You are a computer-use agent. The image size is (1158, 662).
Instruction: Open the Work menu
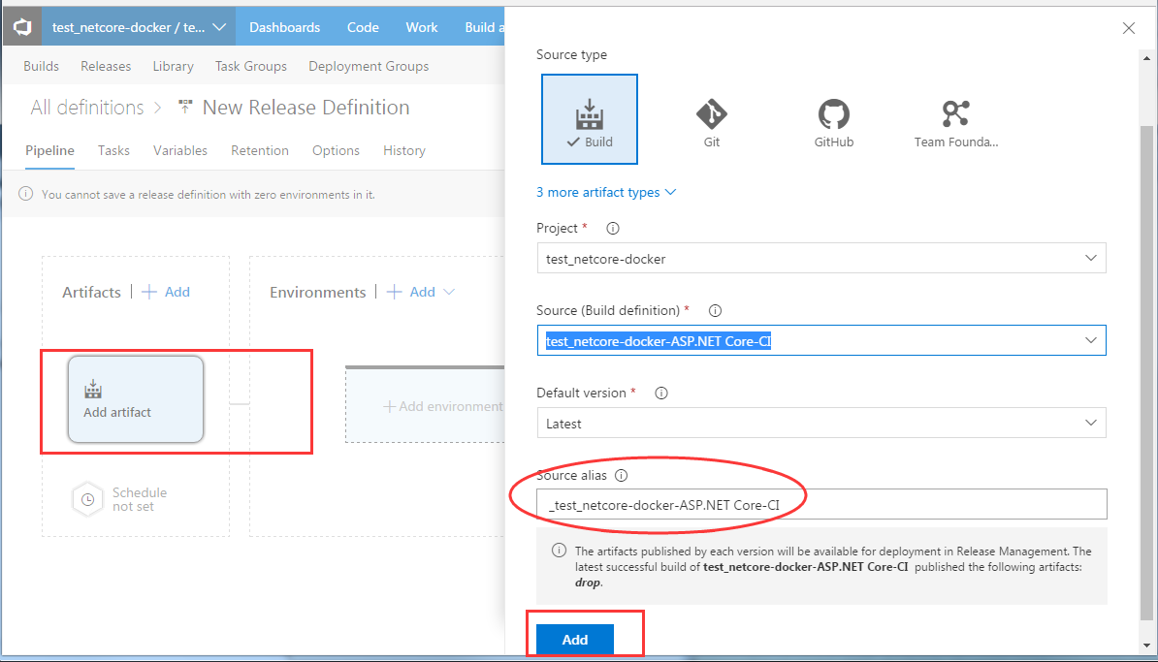click(x=422, y=27)
